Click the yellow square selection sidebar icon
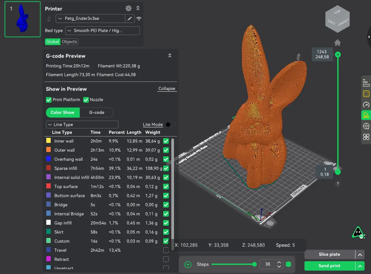The width and height of the screenshot is (371, 274). tap(366, 94)
